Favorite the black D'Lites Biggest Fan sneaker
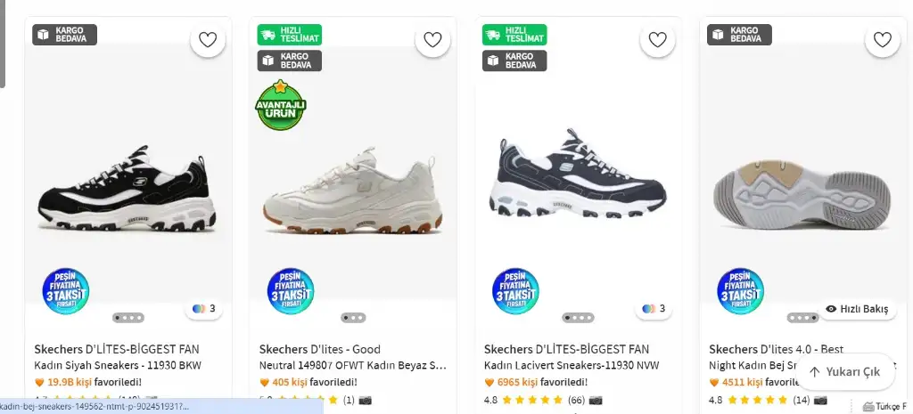 208,39
